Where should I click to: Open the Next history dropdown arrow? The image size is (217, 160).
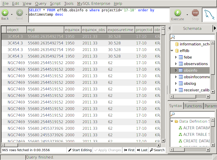point(26,14)
